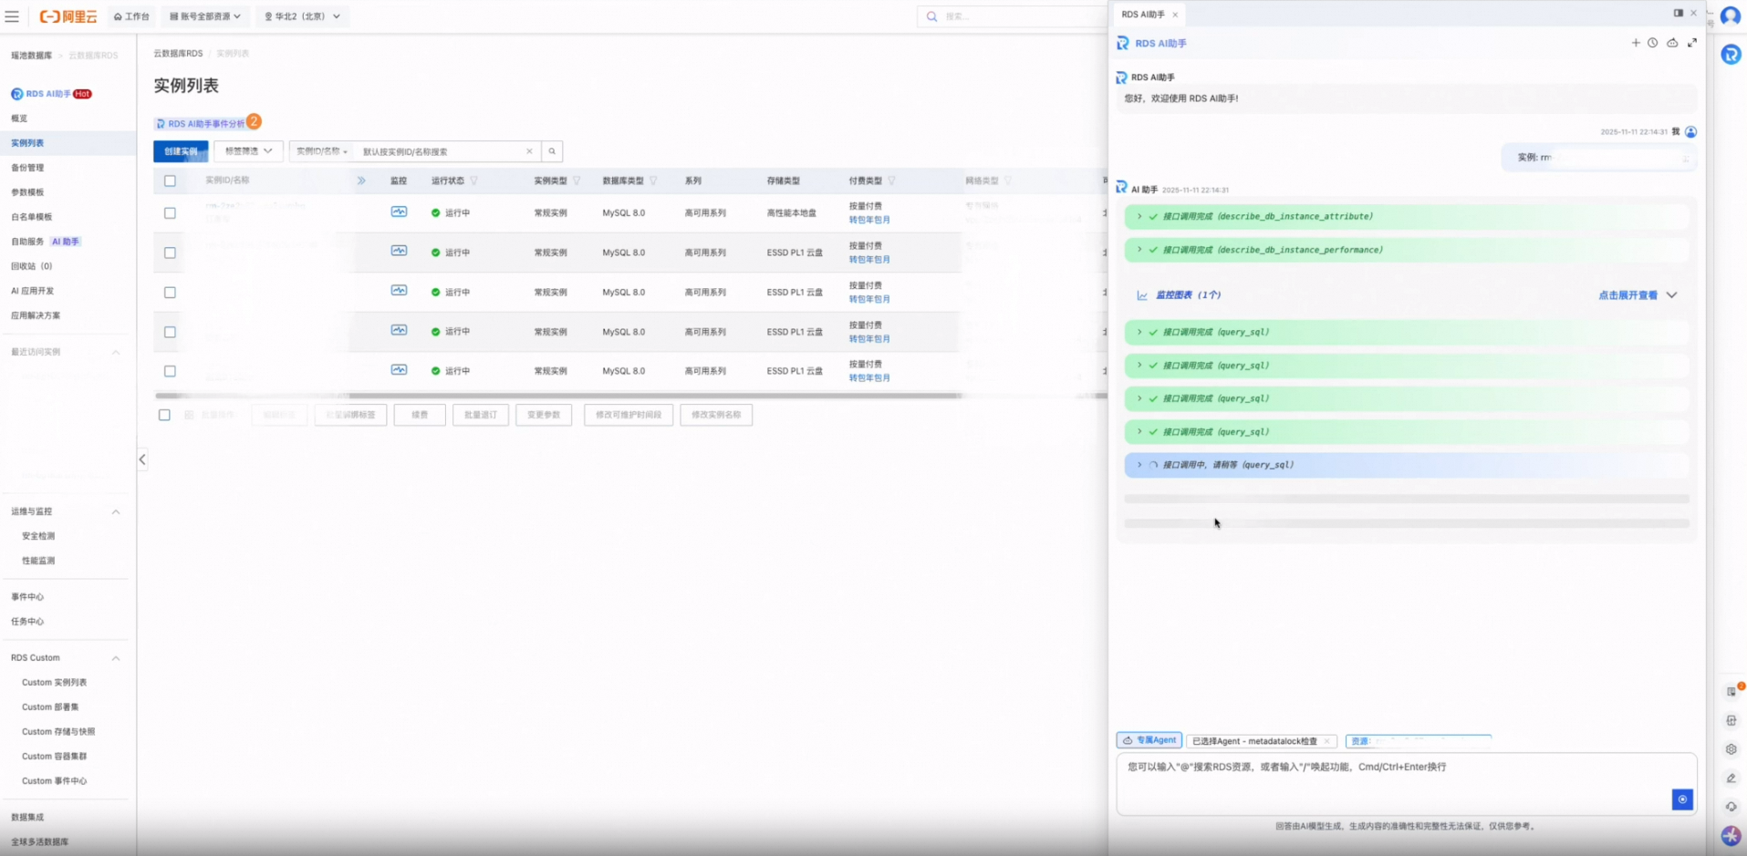This screenshot has width=1747, height=856.
Task: Tick the bottom batch-select checkbox
Action: click(164, 415)
